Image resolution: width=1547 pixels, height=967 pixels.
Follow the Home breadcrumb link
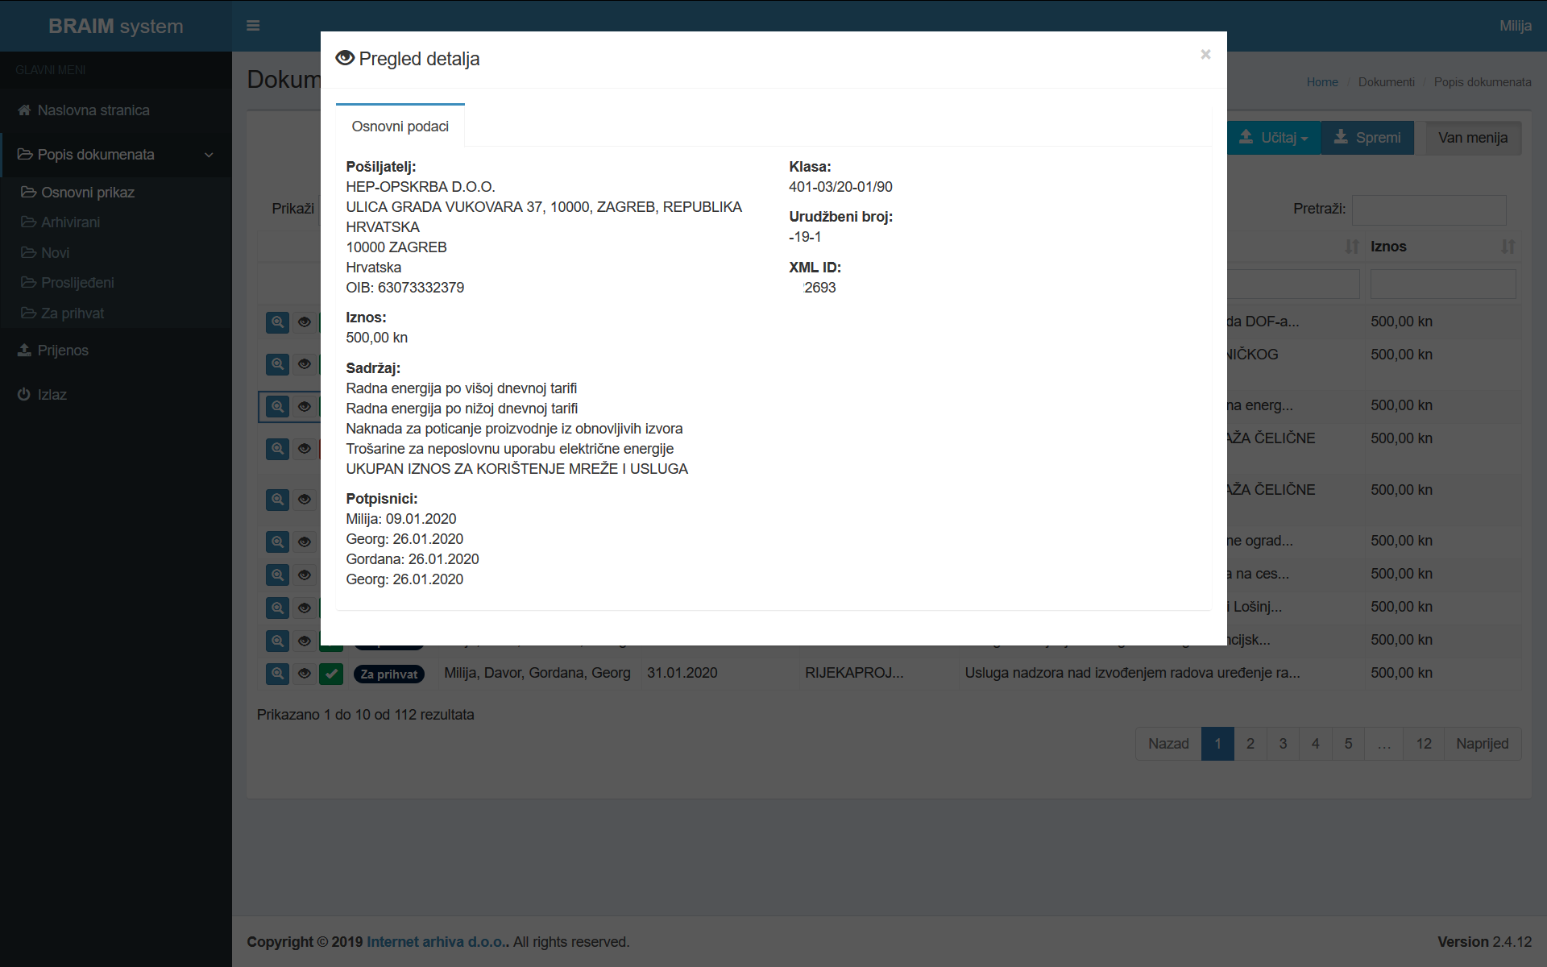[1322, 82]
